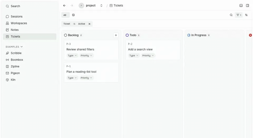The width and height of the screenshot is (253, 138).
Task: Click the In Progress status icon
Action: pyautogui.click(x=189, y=35)
